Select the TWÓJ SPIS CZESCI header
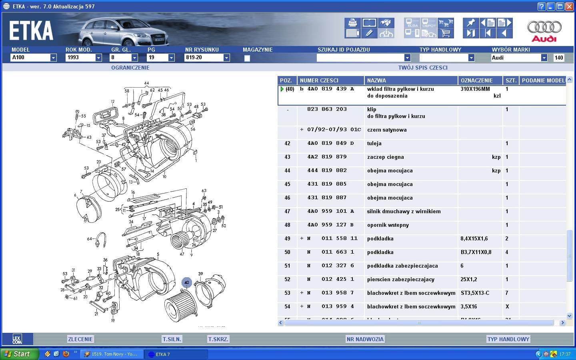 (423, 68)
